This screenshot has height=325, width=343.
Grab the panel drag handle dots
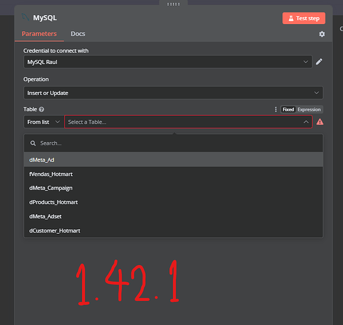click(173, 4)
